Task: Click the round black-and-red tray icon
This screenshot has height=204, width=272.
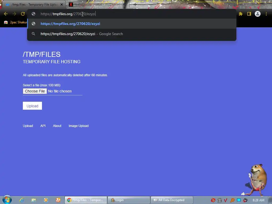Action: 245,200
